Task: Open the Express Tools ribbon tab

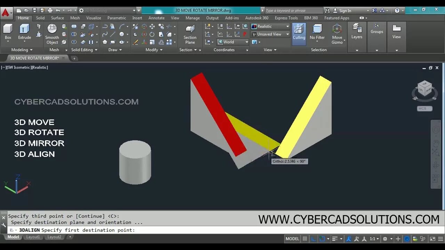Action: coord(286,18)
